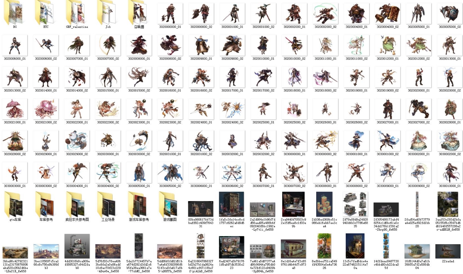463x274 pixels.
Task: Select image 3020000000_02 thumbnail
Action: [x=201, y=14]
